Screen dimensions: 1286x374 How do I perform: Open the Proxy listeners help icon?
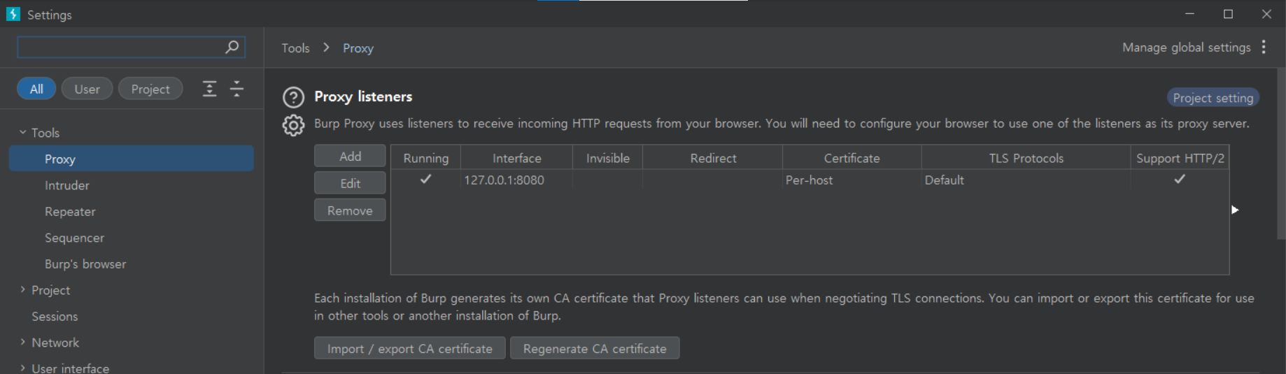(x=293, y=97)
